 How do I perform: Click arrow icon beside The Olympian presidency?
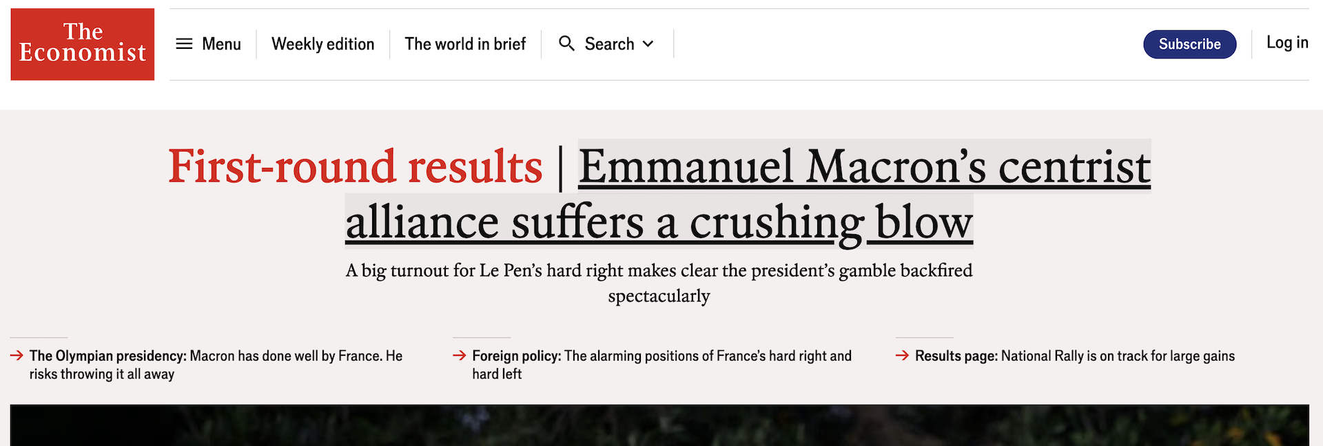coord(17,356)
